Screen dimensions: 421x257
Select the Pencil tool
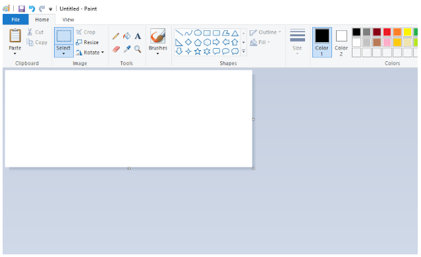point(116,36)
